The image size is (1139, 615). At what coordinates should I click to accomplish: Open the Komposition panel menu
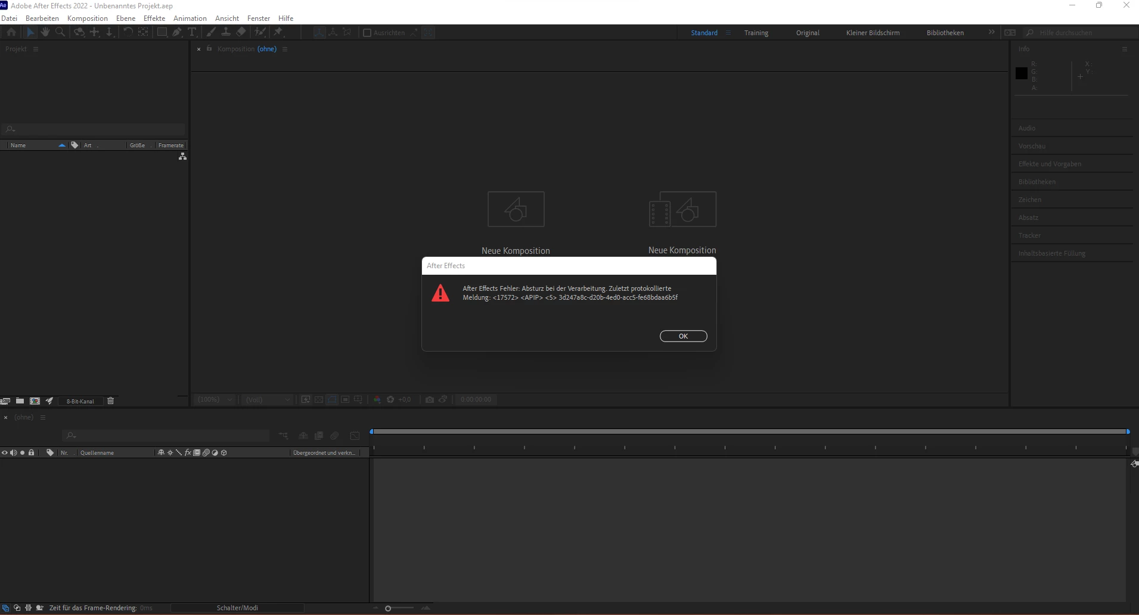285,49
